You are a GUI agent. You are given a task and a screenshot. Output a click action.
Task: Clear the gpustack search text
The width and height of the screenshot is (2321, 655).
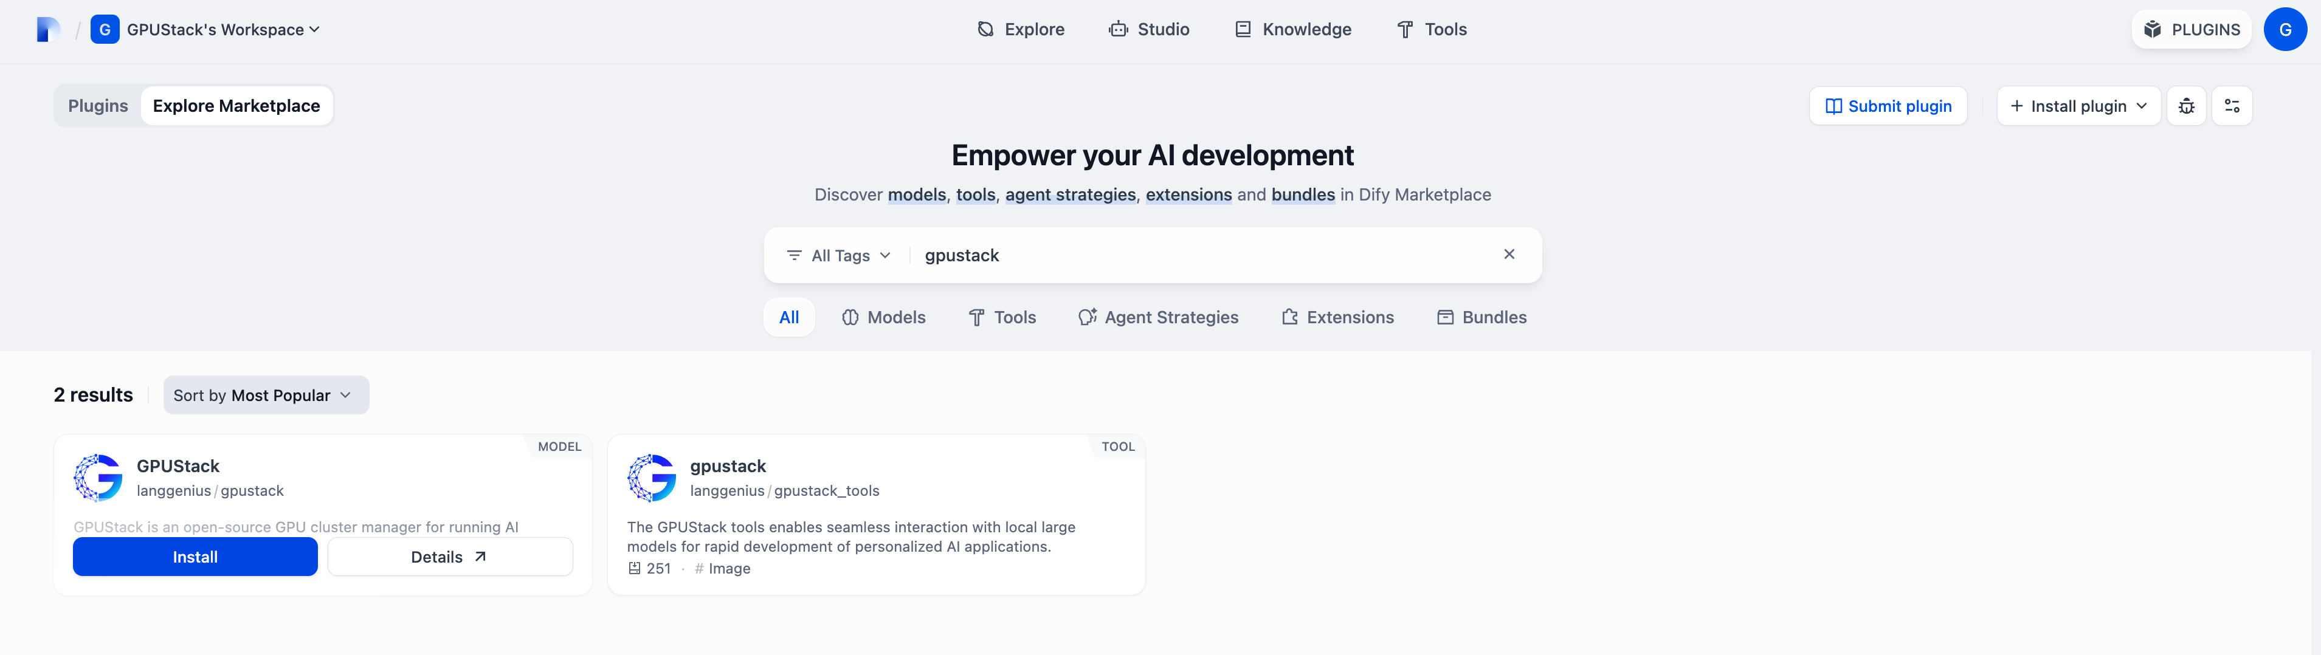click(1509, 254)
